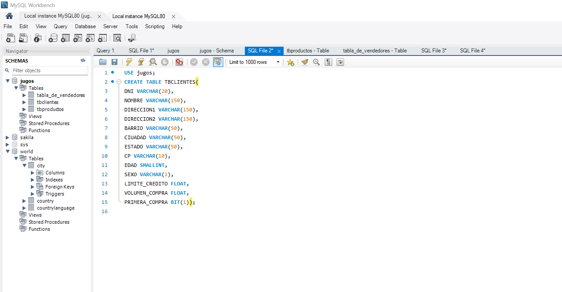Open the File menu
The width and height of the screenshot is (562, 292).
[7, 26]
